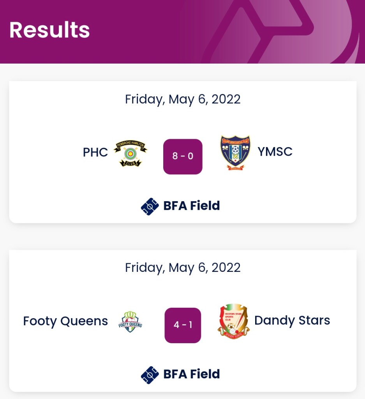
Task: Select the PHC team name
Action: (95, 152)
